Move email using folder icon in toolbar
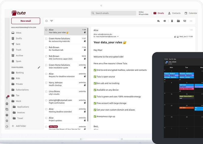Viewport: 203px width, 144px height. point(178,21)
